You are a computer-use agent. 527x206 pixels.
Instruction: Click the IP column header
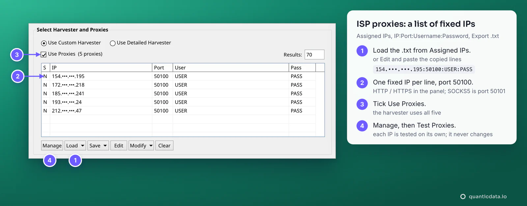coord(101,68)
